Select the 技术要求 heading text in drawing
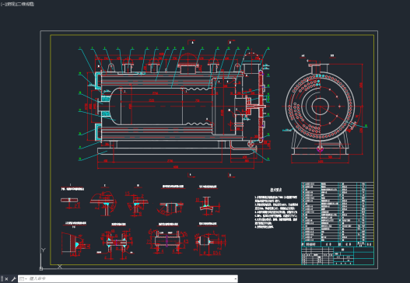The width and height of the screenshot is (410, 283). (x=276, y=190)
